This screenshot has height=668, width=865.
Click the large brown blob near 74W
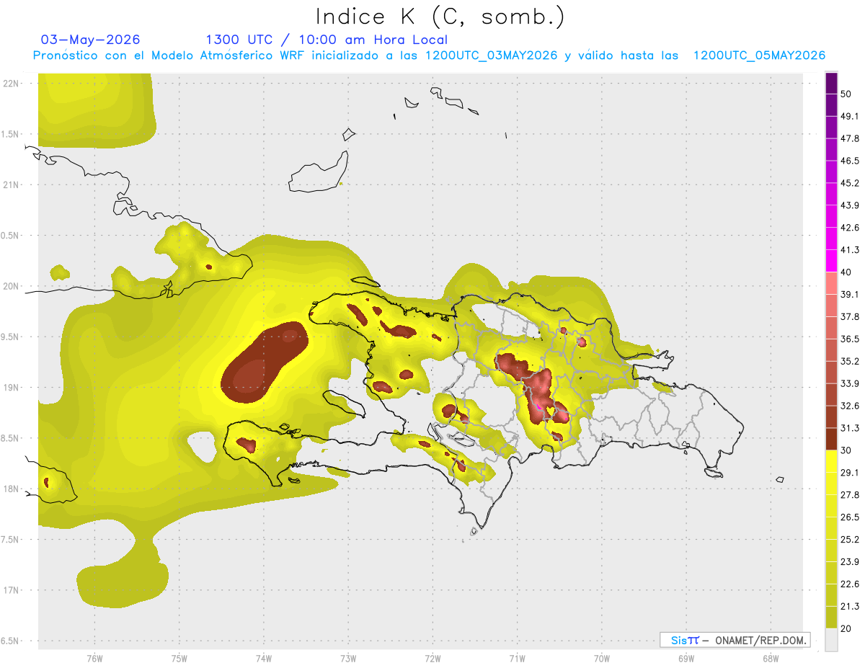(264, 362)
